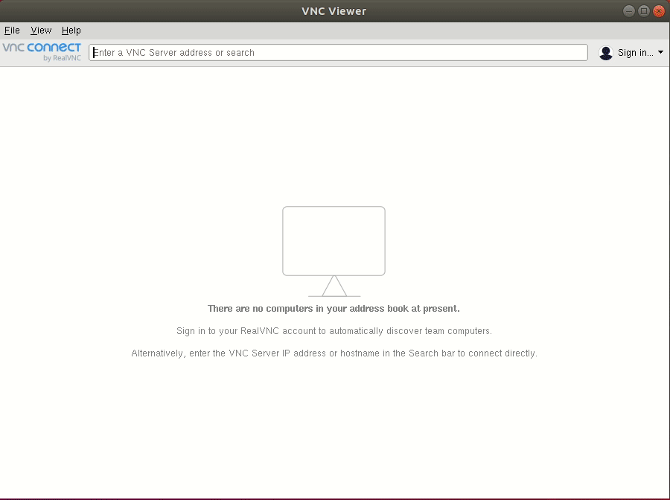This screenshot has height=500, width=670.
Task: Minimize the VNC Viewer window
Action: coord(629,11)
